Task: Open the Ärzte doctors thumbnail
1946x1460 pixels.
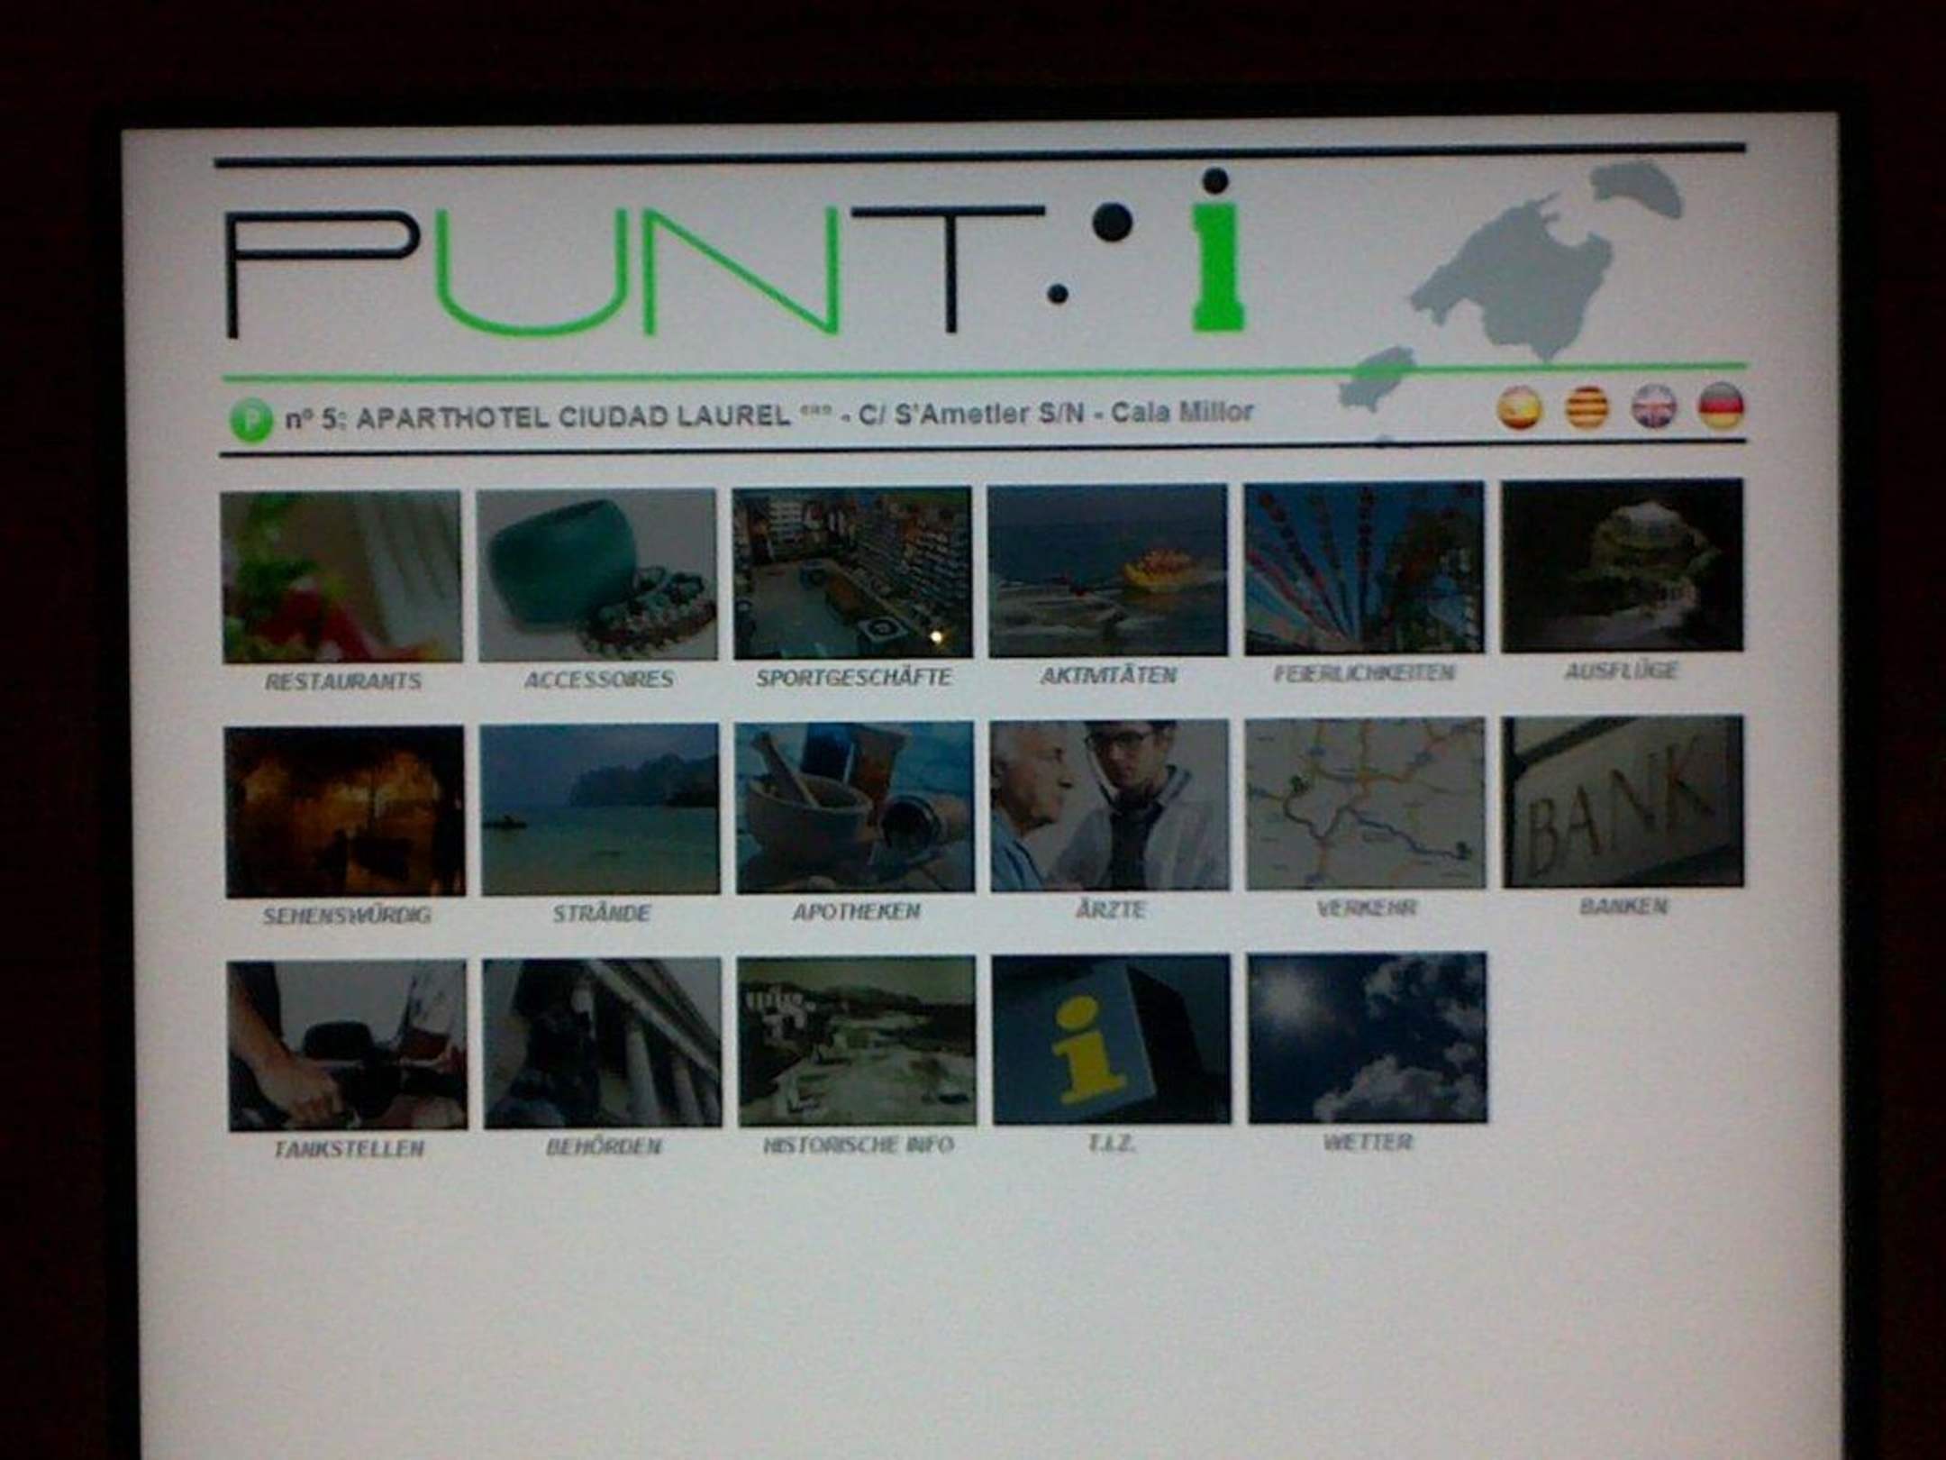Action: [1110, 805]
